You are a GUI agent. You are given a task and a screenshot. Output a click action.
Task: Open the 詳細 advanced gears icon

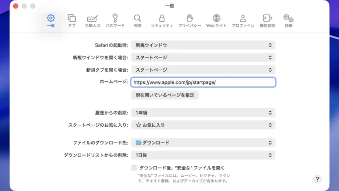click(x=289, y=21)
